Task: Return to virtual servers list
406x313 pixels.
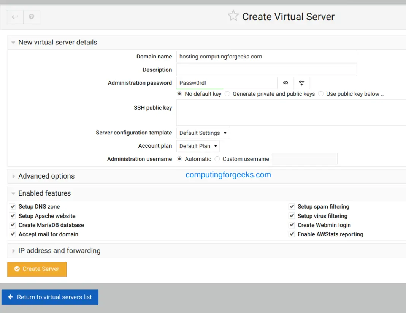Action: 50,297
